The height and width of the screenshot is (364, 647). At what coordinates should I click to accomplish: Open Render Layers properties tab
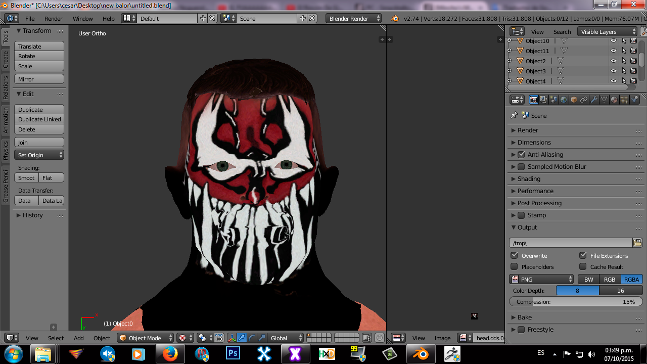tap(543, 100)
